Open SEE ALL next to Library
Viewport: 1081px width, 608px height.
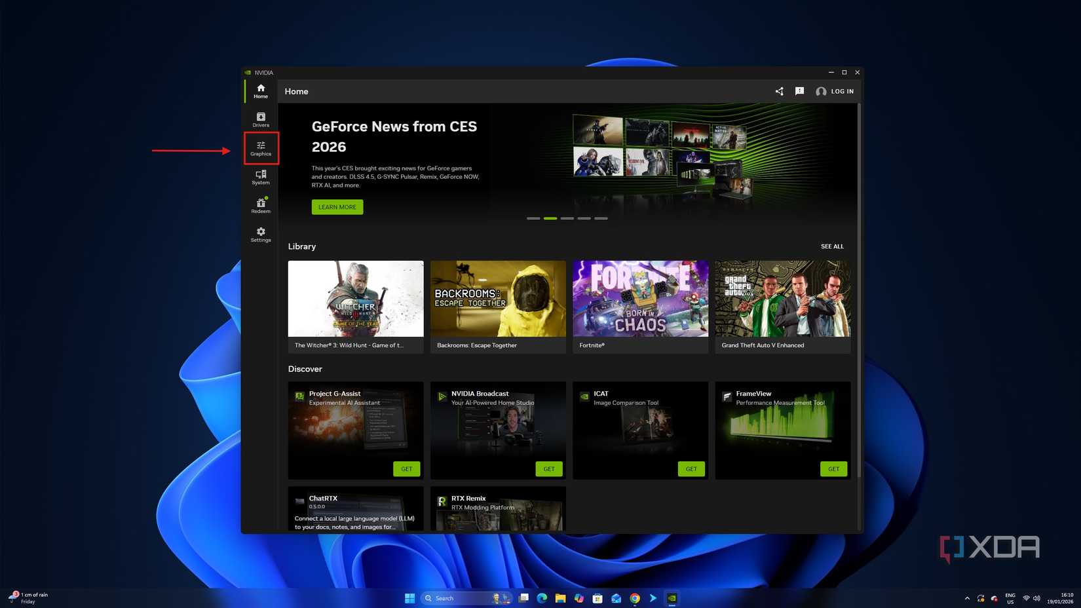pyautogui.click(x=832, y=246)
